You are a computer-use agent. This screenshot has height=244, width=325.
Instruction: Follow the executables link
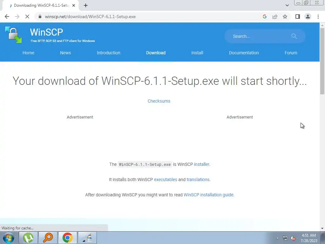[166, 180]
